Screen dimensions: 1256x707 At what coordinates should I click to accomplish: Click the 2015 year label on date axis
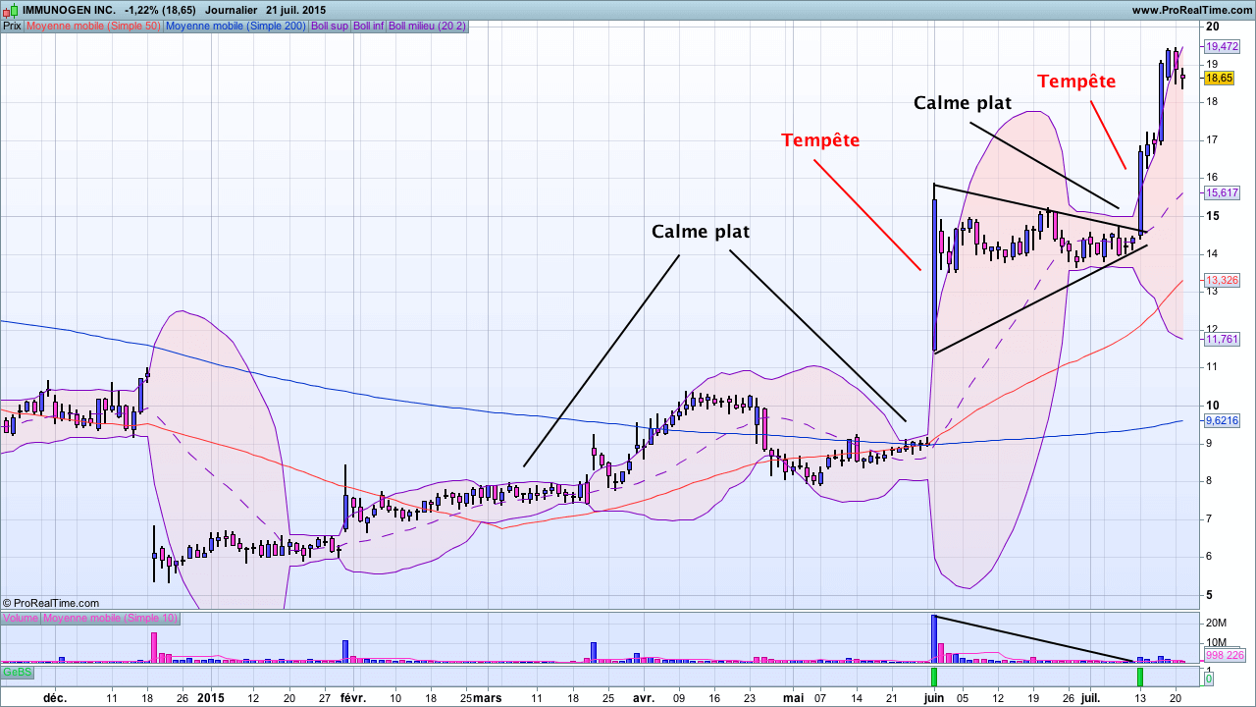coord(211,698)
